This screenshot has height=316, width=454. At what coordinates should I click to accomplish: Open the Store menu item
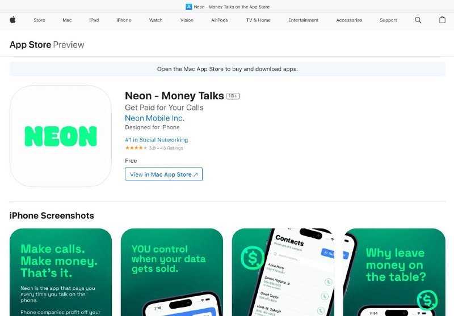tap(39, 20)
